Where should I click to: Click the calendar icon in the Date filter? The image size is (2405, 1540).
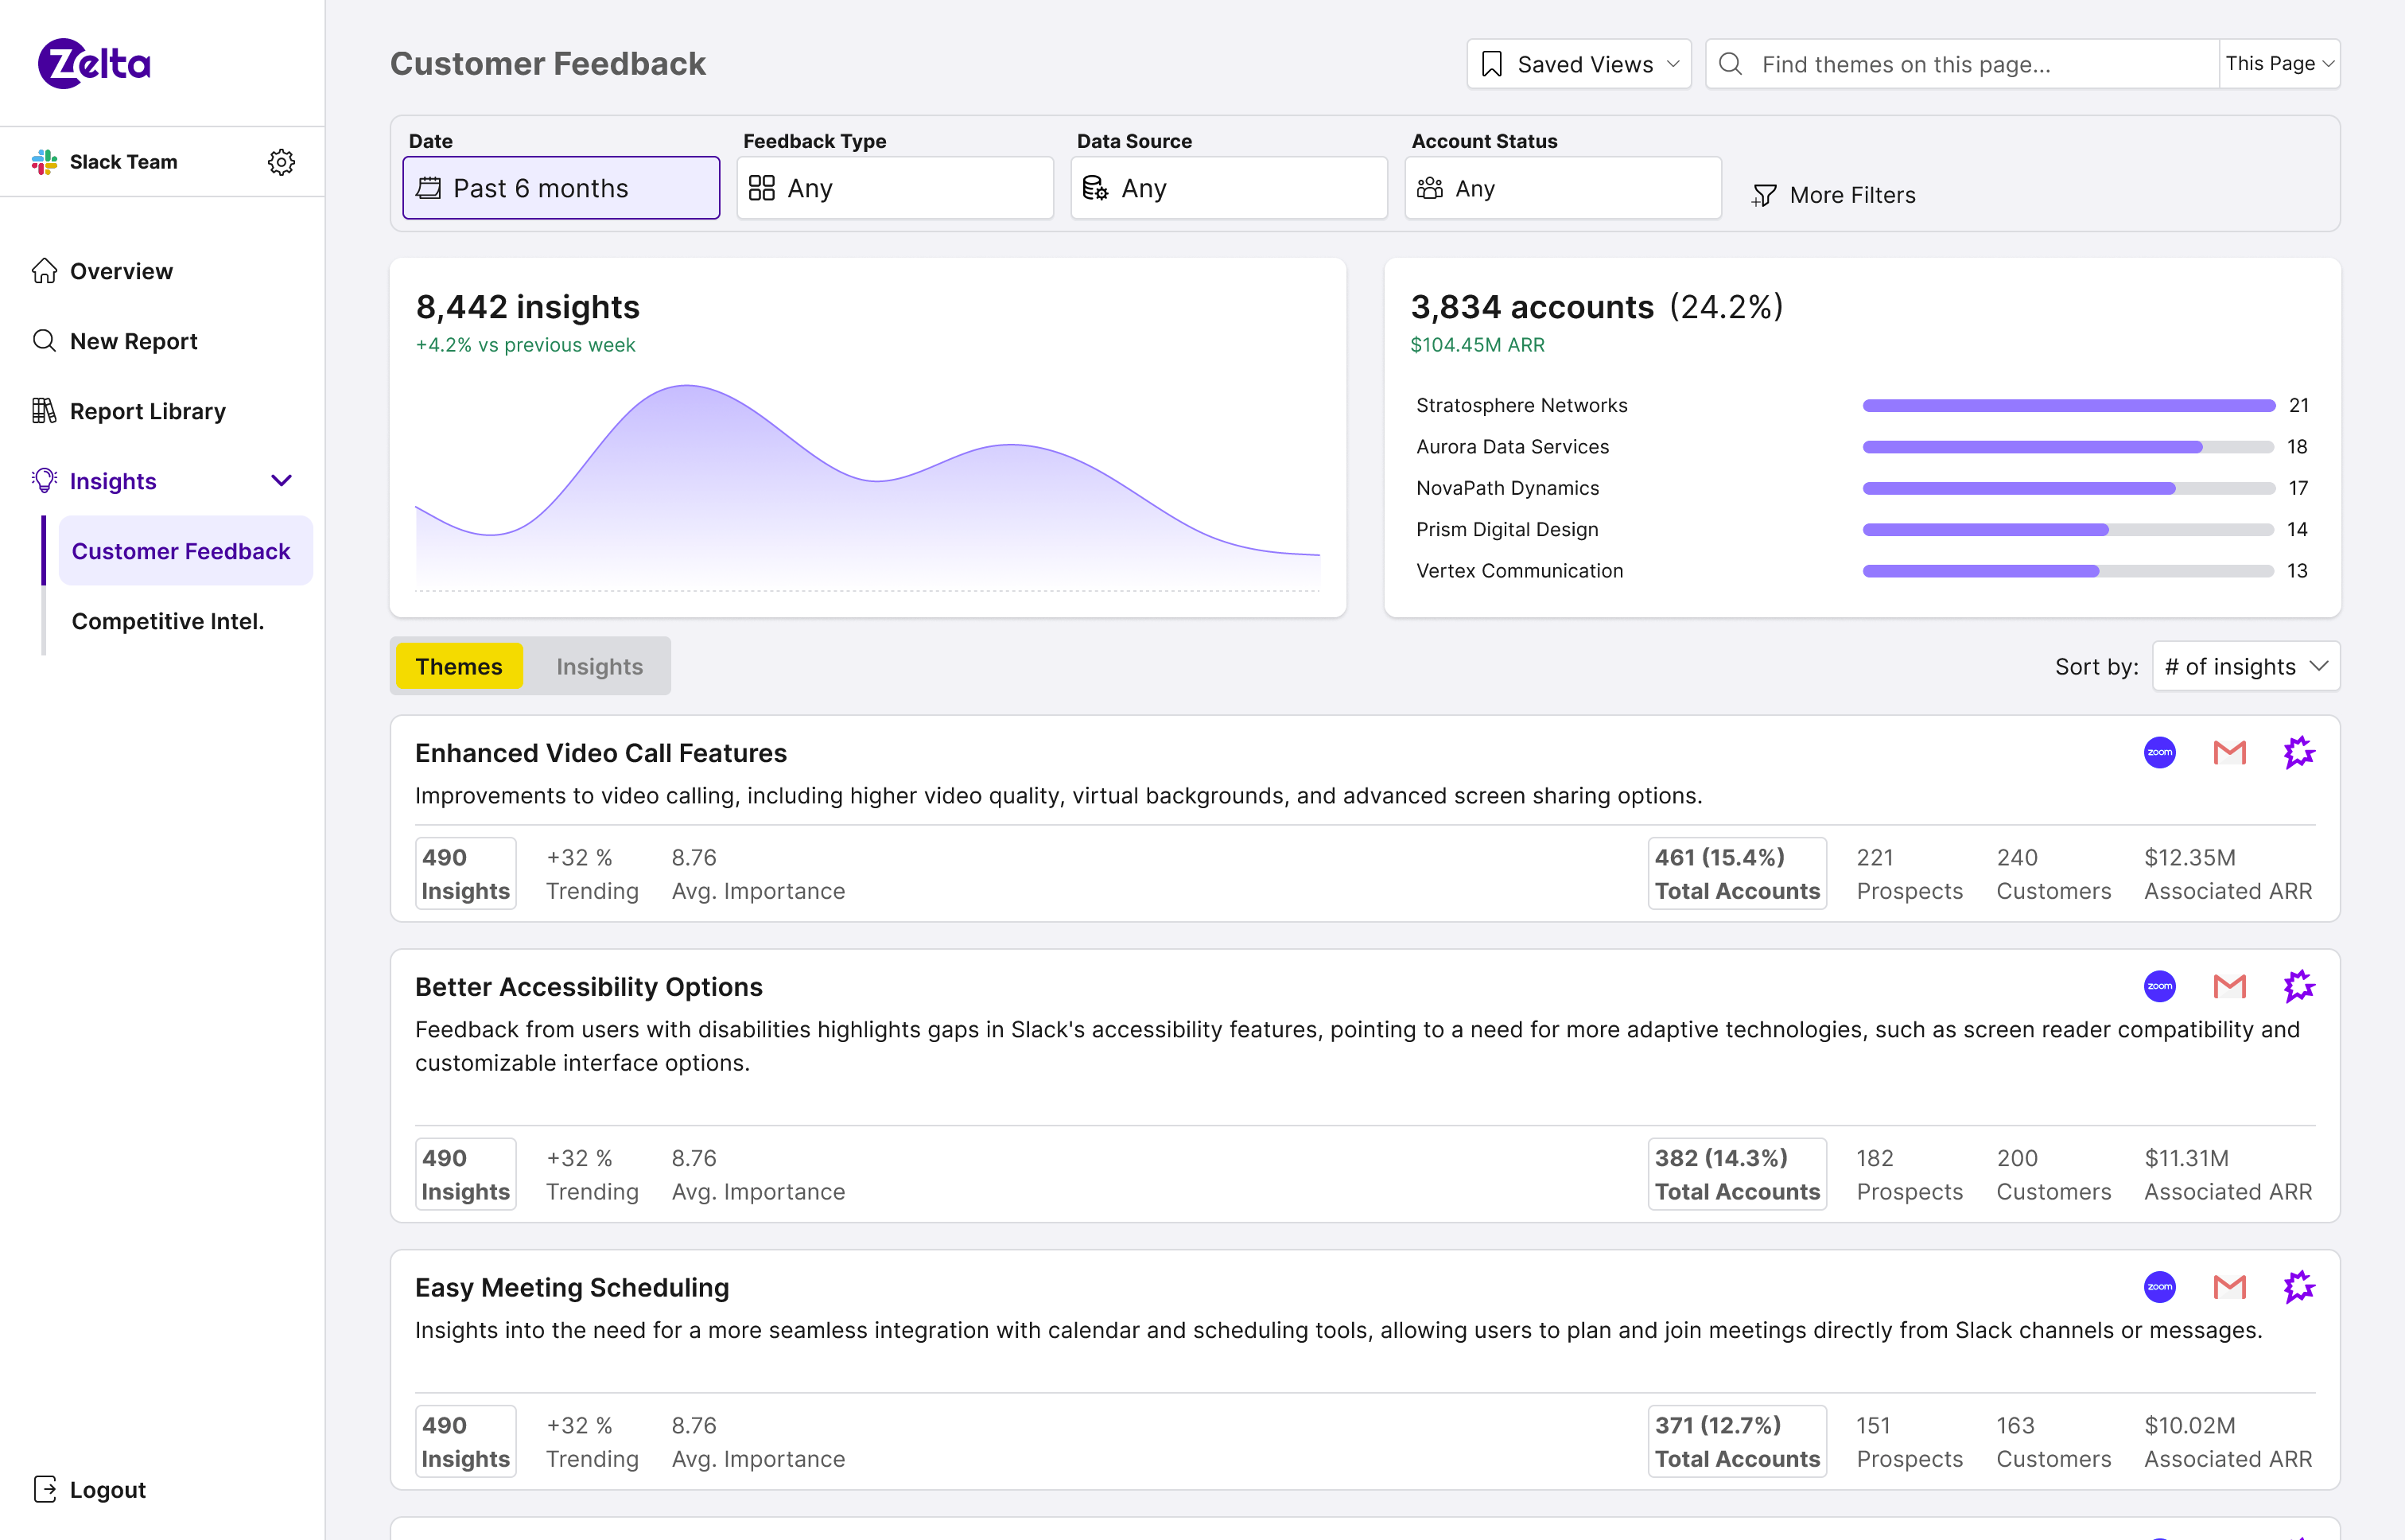[429, 188]
